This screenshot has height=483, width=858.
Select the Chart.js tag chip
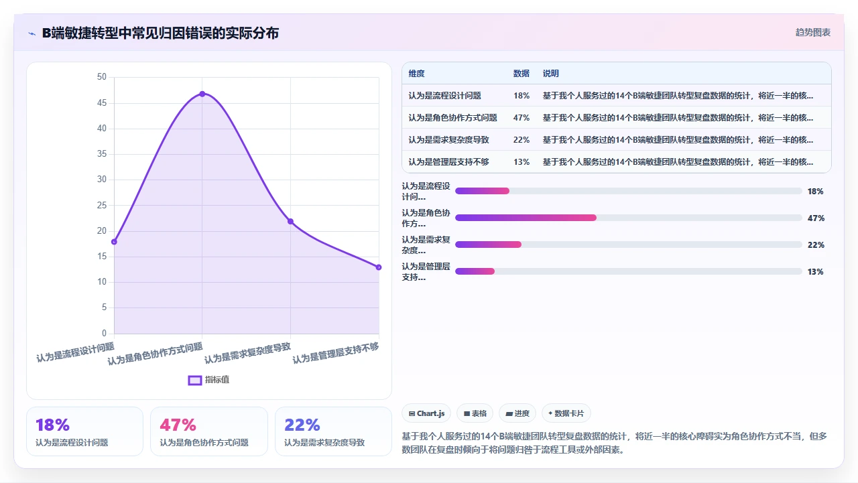[x=426, y=413]
